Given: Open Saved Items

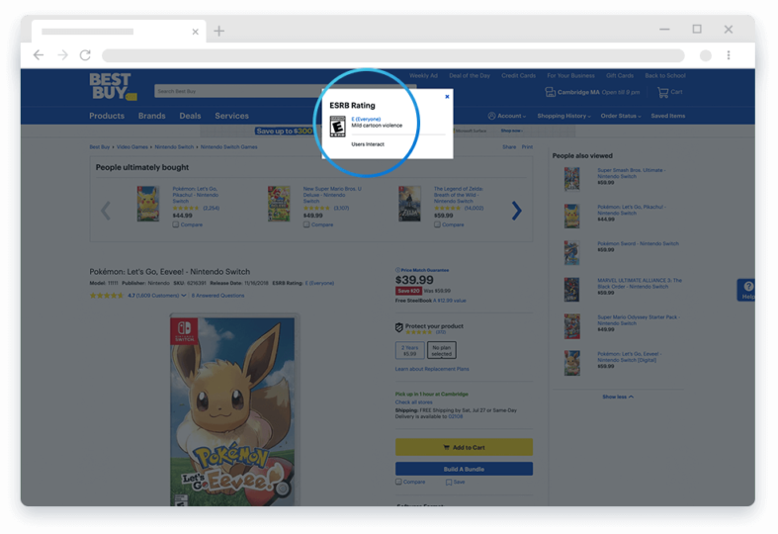Looking at the screenshot, I should pos(668,116).
